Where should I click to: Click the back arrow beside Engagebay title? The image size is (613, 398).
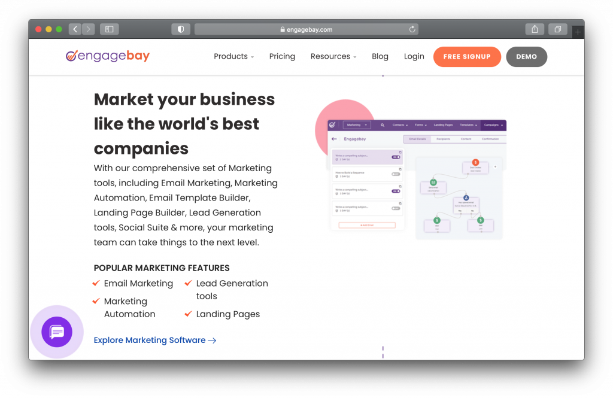coord(334,139)
